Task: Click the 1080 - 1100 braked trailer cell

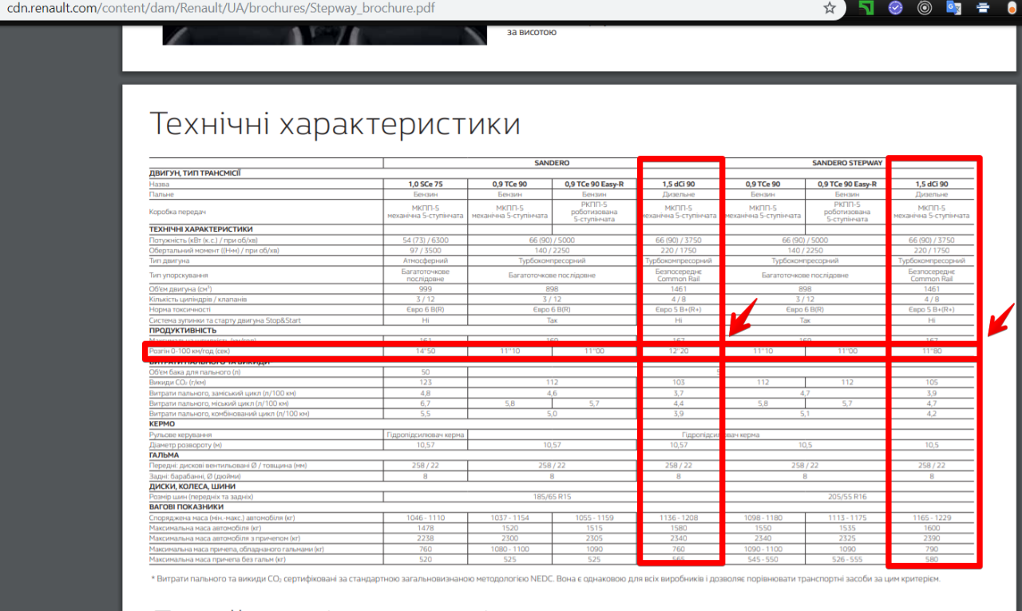Action: pos(510,549)
